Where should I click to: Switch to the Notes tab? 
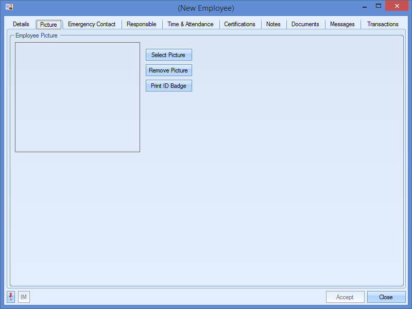pyautogui.click(x=273, y=24)
